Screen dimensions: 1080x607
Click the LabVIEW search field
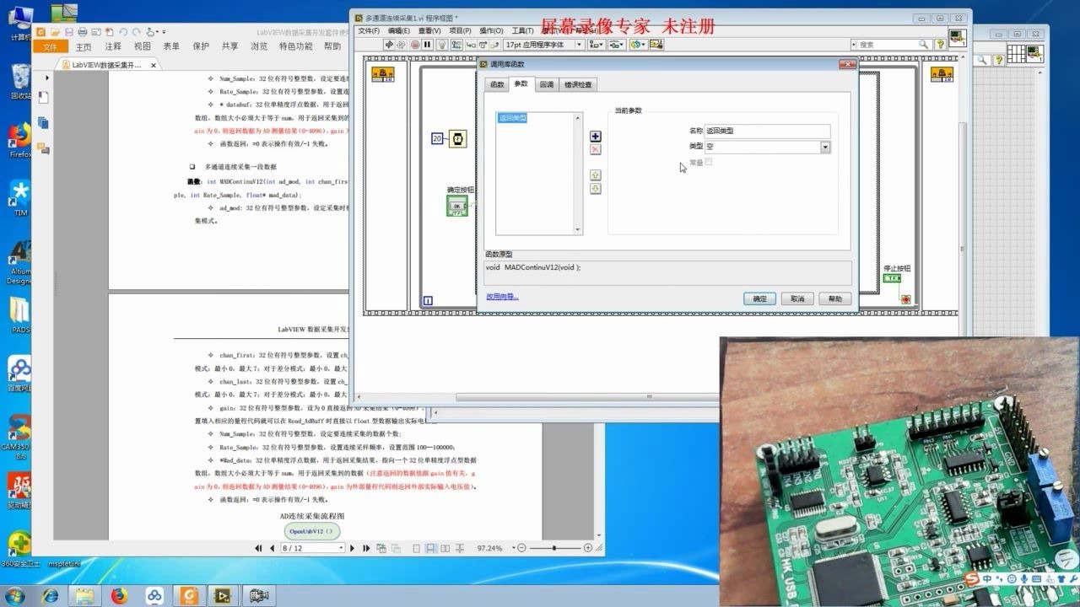point(891,44)
